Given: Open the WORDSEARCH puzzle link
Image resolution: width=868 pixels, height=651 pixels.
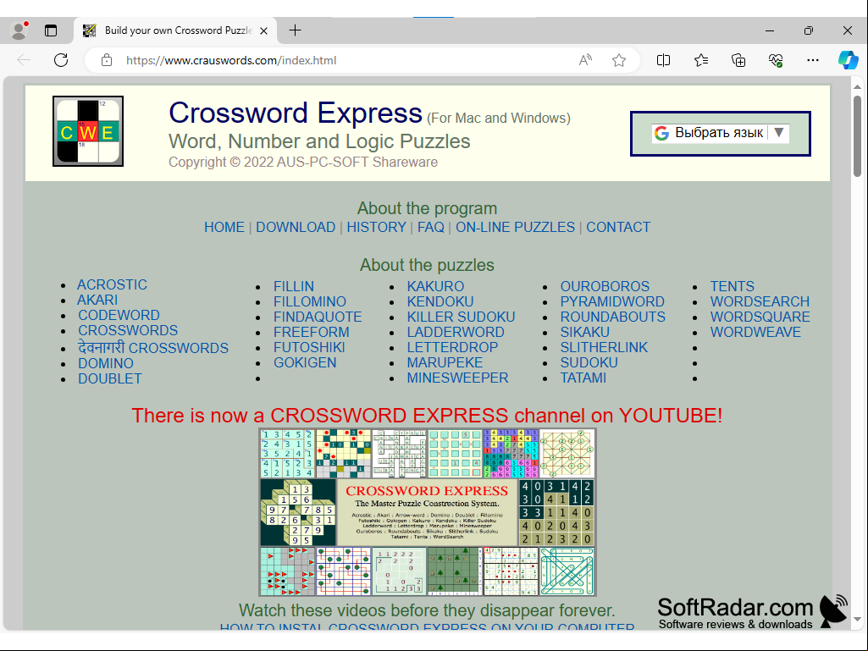Looking at the screenshot, I should 760,301.
